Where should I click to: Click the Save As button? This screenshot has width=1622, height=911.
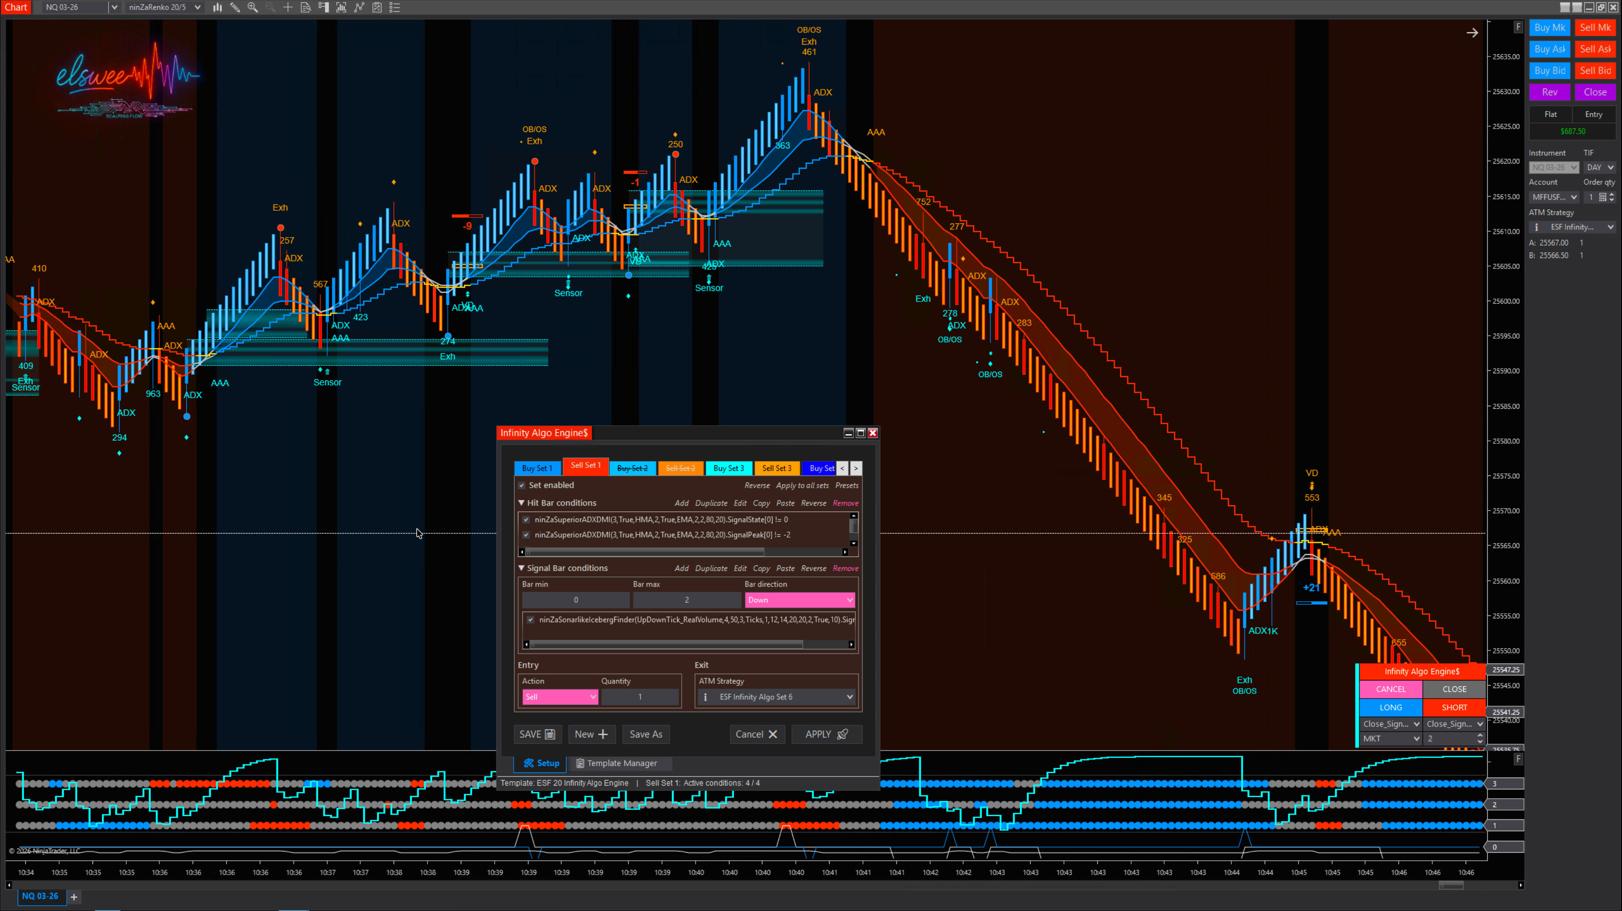pyautogui.click(x=645, y=734)
